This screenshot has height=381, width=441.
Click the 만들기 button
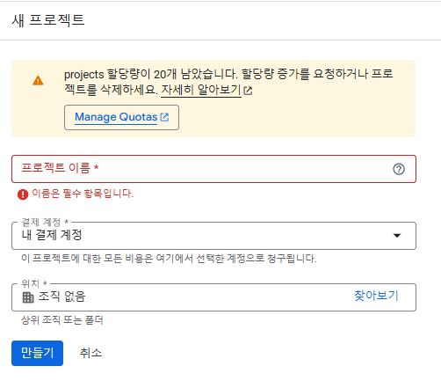click(37, 353)
